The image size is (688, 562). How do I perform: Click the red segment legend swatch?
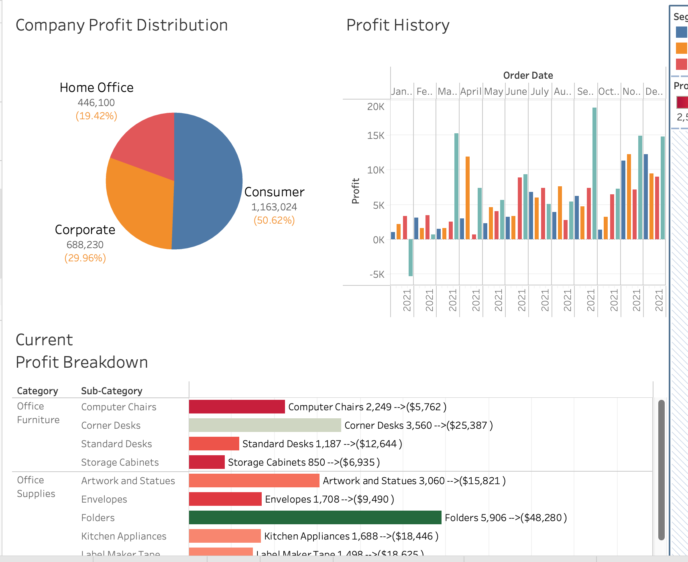click(682, 64)
